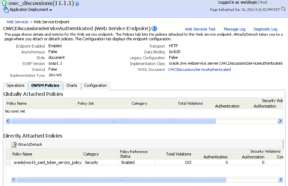
Task: Open the Charts tab
Action: [72, 86]
